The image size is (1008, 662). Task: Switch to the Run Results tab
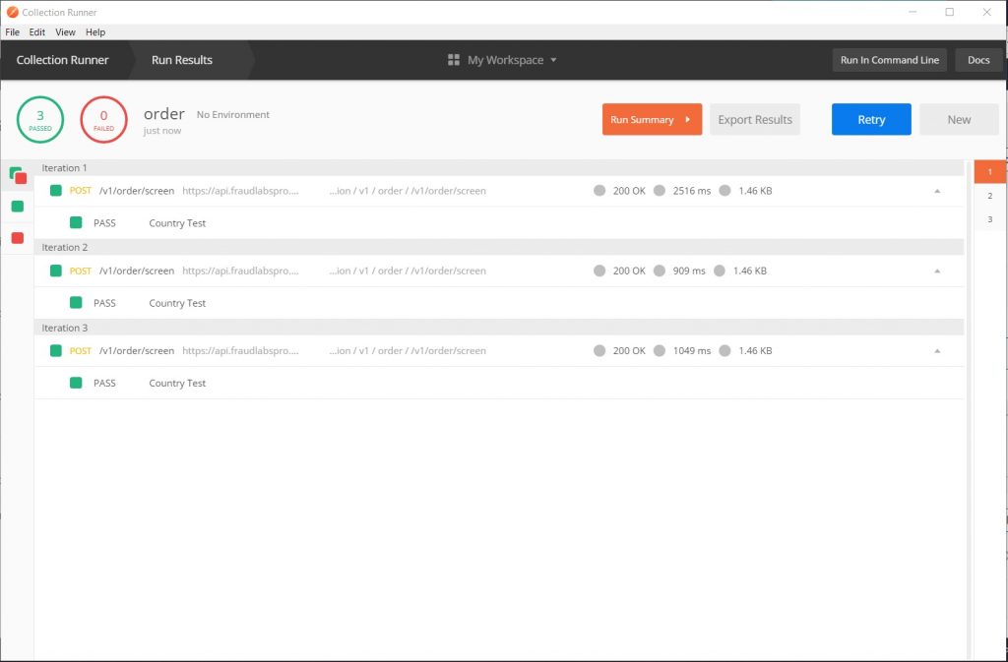click(181, 60)
